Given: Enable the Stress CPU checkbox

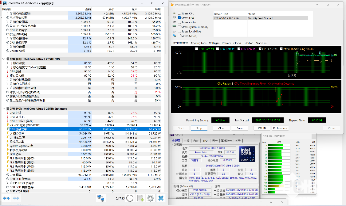Looking at the screenshot, I should pos(179,13).
